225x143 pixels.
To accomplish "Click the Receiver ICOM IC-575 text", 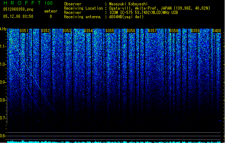I will (143, 13).
